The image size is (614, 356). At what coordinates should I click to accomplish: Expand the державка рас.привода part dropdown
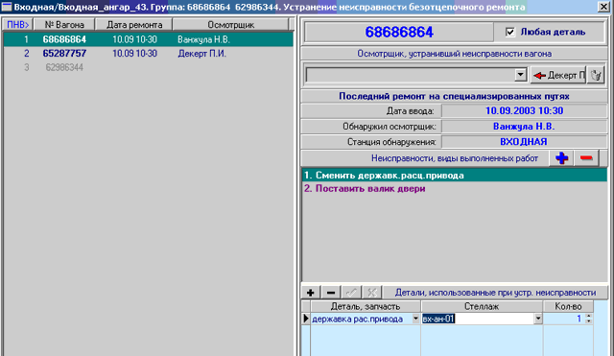click(x=415, y=319)
